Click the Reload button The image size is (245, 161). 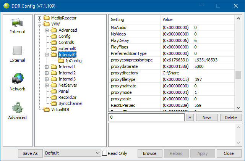click(176, 153)
